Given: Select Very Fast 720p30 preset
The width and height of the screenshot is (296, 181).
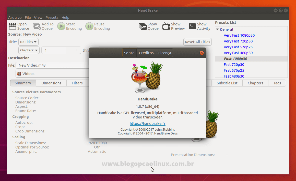Looking at the screenshot, I should [238, 41].
